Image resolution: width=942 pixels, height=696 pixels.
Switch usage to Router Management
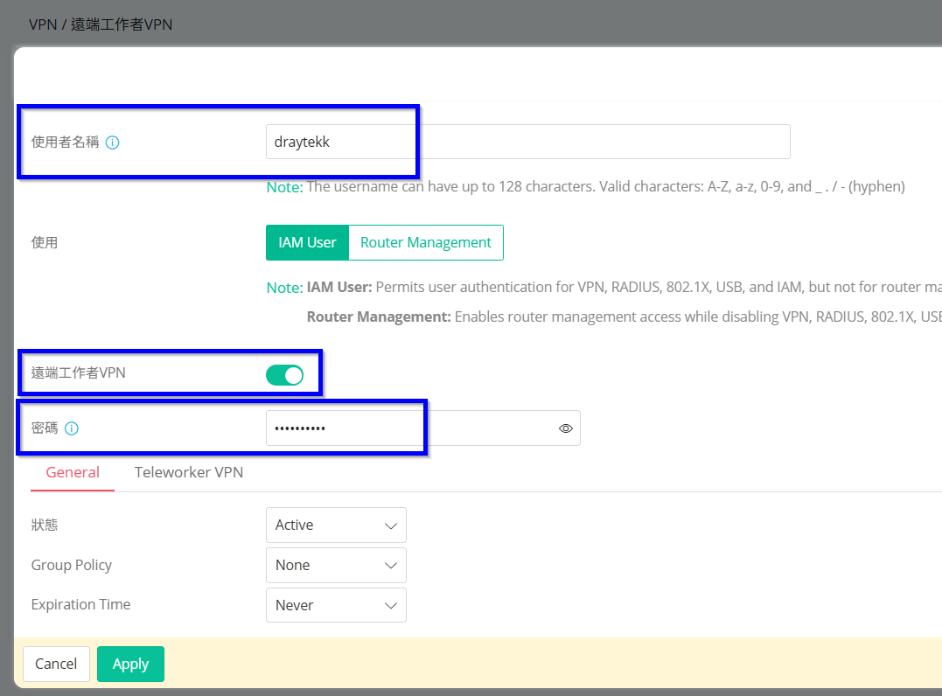click(426, 243)
